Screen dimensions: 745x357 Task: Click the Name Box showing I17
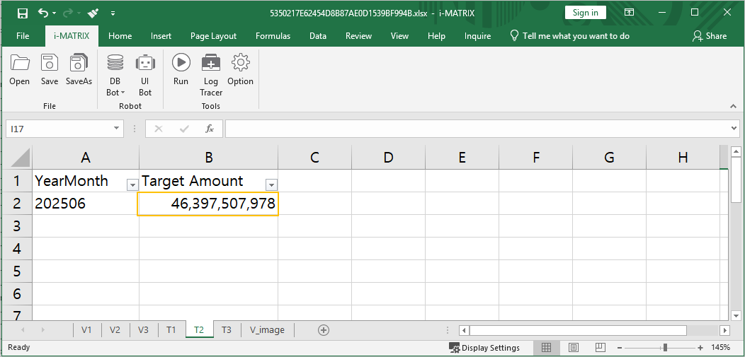tap(58, 129)
